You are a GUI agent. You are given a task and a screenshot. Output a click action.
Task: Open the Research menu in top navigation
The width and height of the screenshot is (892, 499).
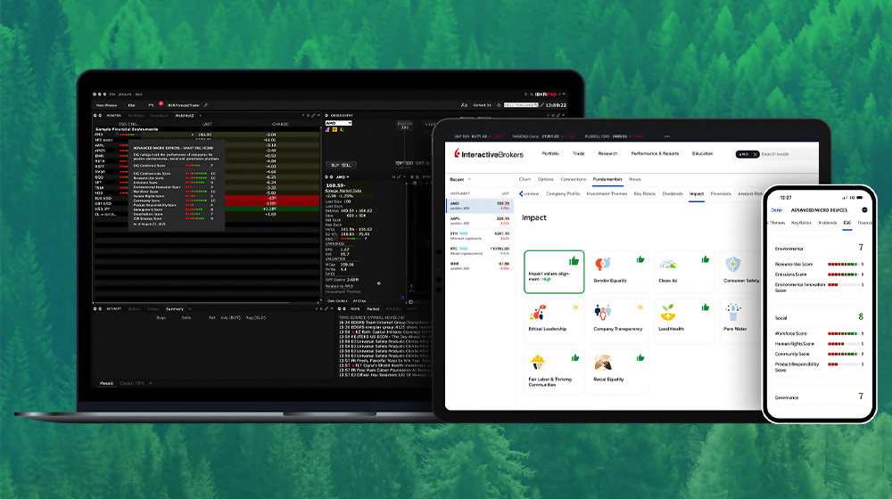607,153
